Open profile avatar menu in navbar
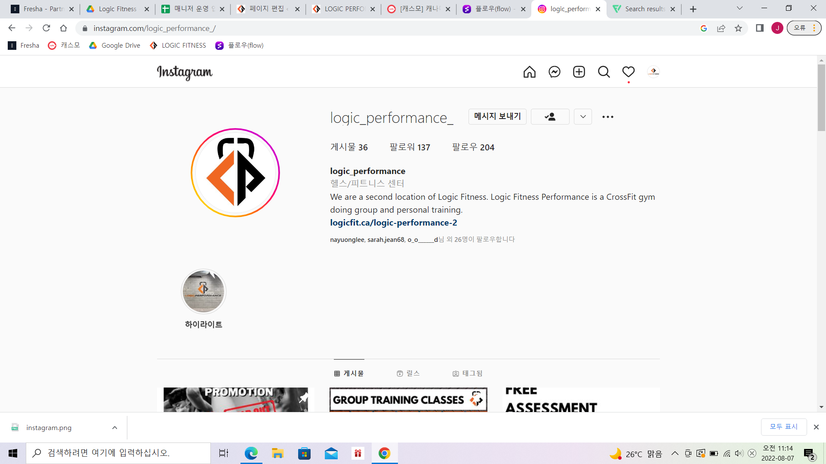Image resolution: width=826 pixels, height=464 pixels. [653, 72]
